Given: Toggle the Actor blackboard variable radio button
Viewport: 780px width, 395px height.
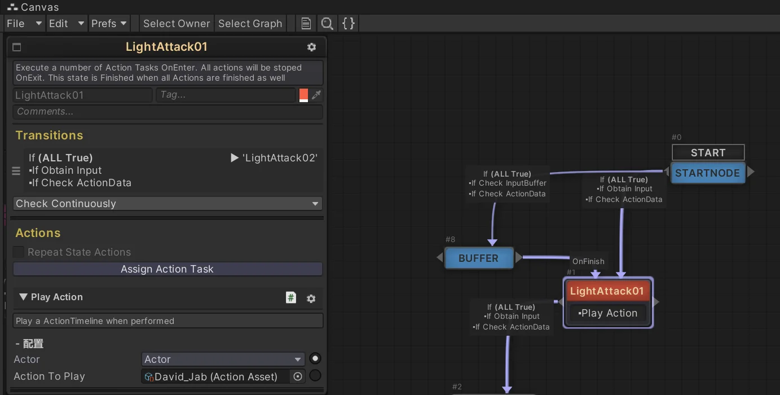Looking at the screenshot, I should (315, 359).
